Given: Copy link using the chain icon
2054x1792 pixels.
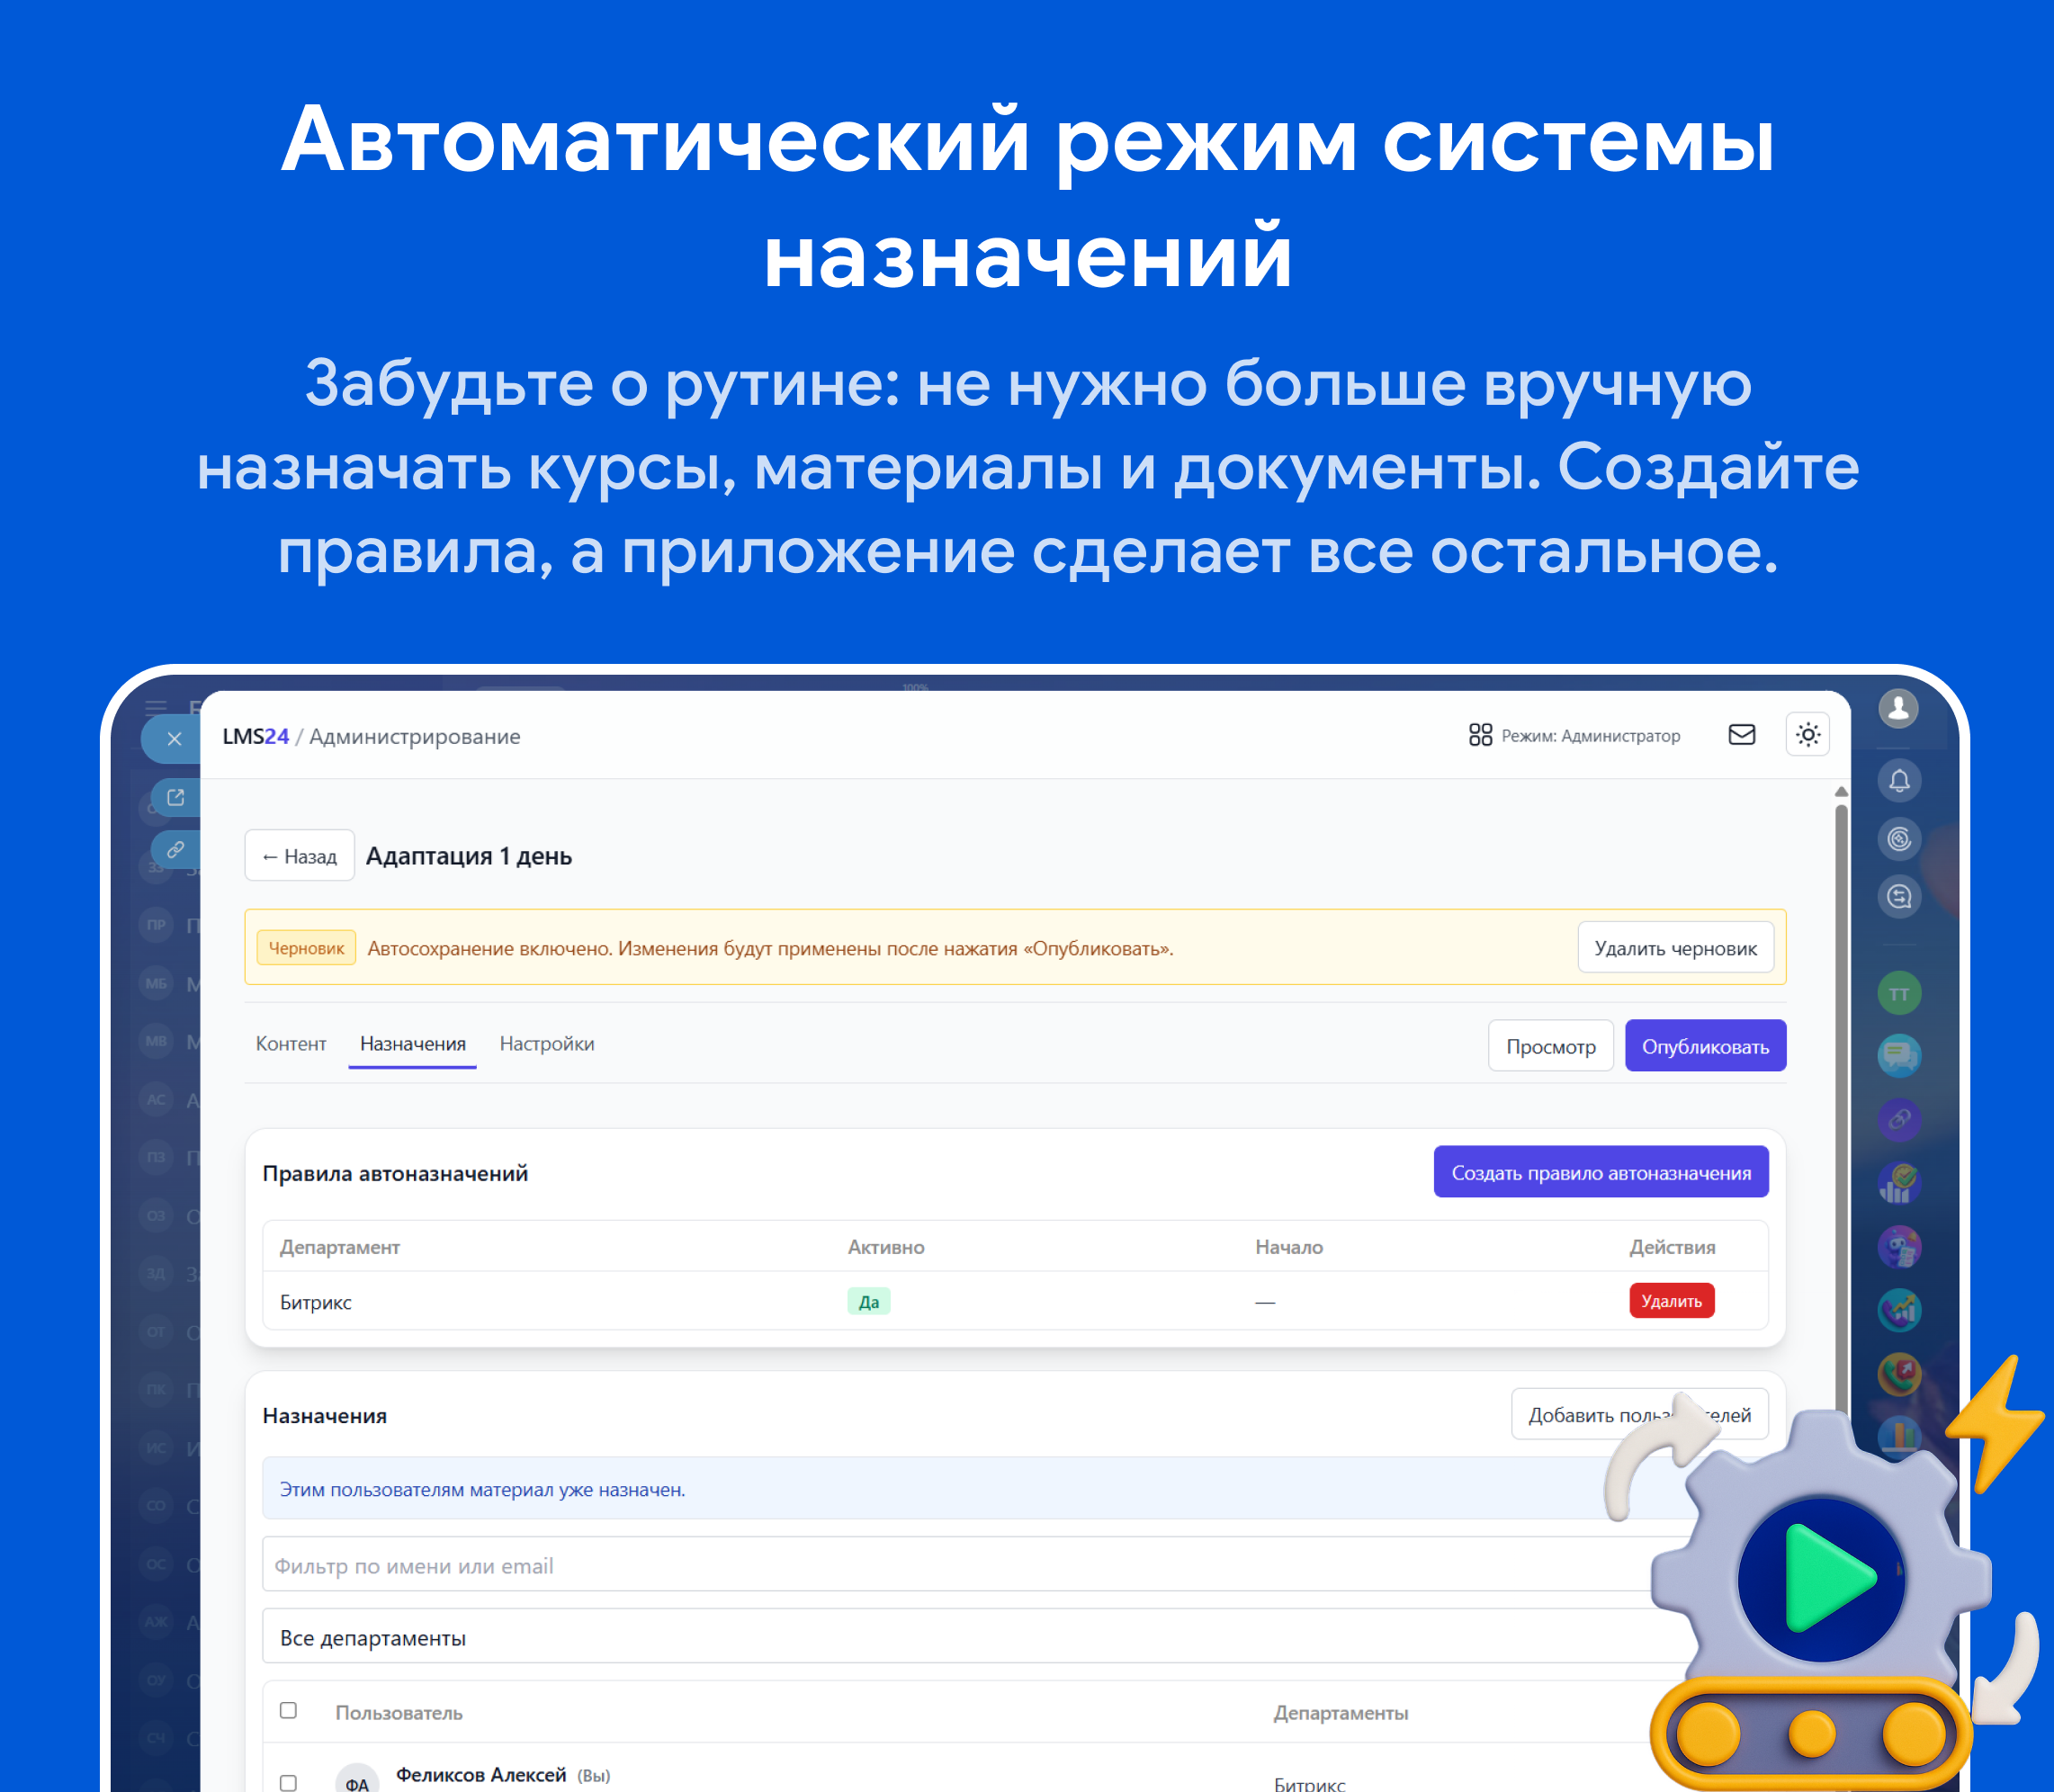Looking at the screenshot, I should click(176, 849).
